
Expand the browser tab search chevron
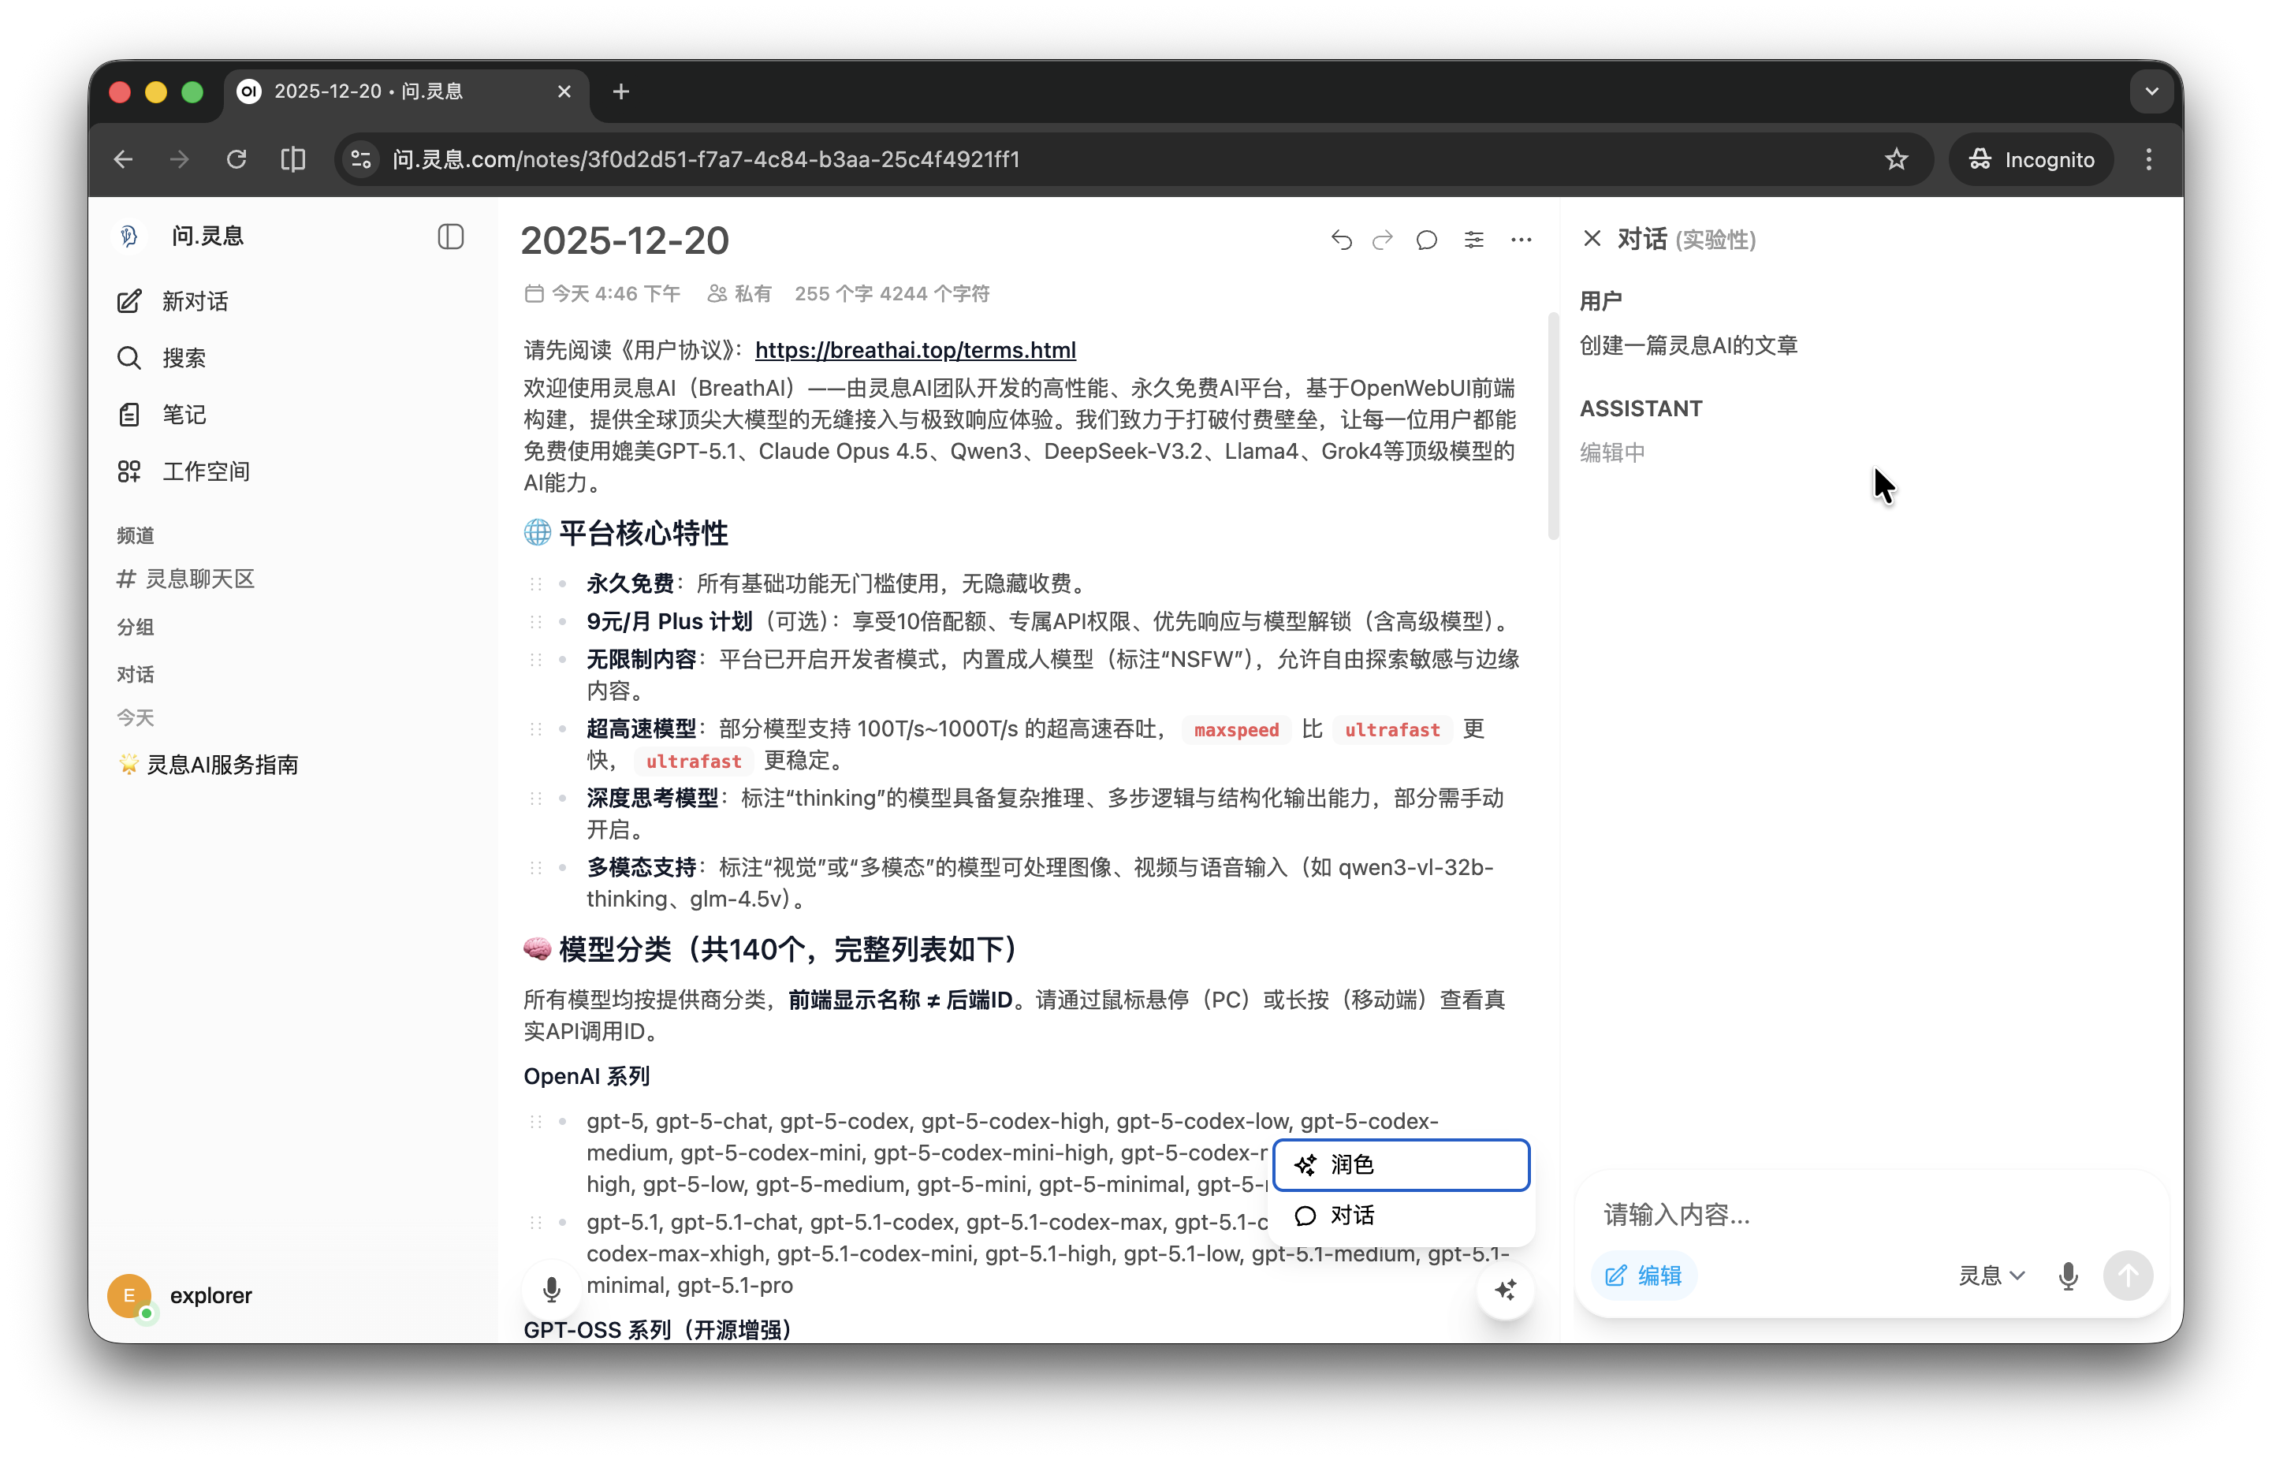2151,92
